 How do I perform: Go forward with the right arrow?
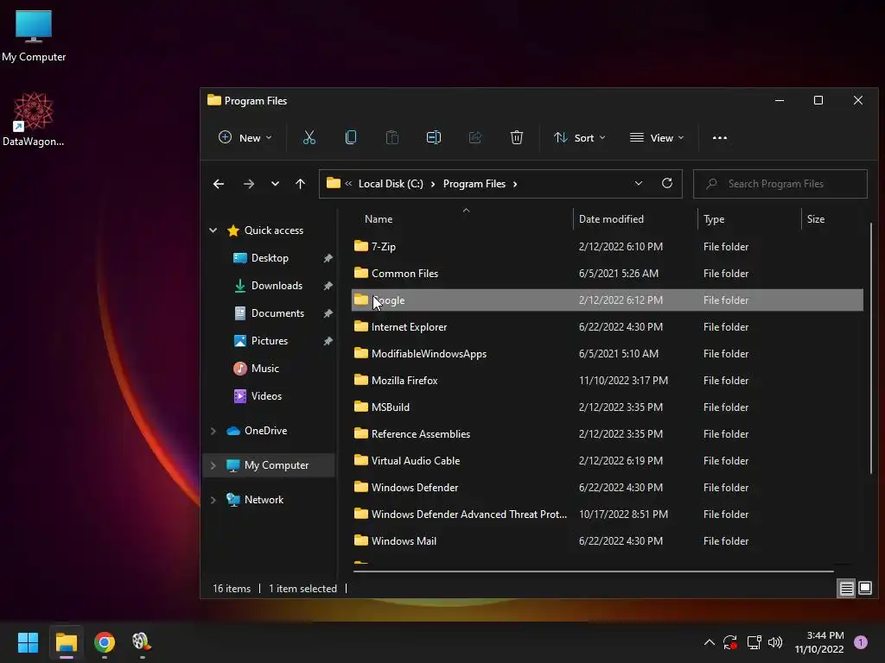point(248,184)
